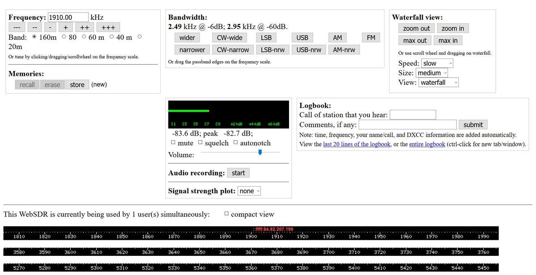The width and height of the screenshot is (536, 275).
Task: Turn on the autonotch checkbox
Action: pyautogui.click(x=235, y=143)
